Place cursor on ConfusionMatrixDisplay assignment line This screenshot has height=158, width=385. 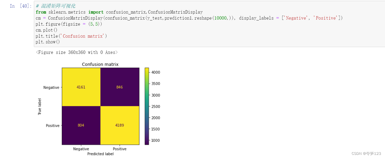pyautogui.click(x=189, y=18)
